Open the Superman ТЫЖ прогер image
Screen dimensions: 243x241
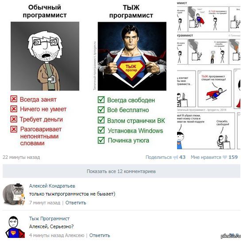pyautogui.click(x=132, y=56)
